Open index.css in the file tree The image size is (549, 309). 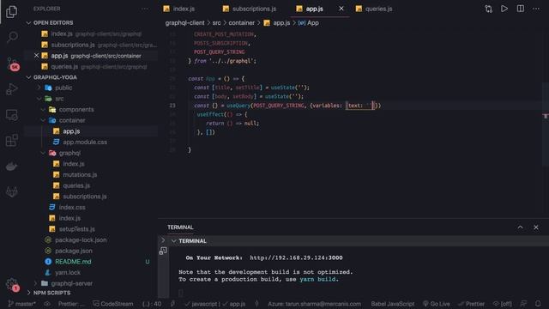[72, 207]
